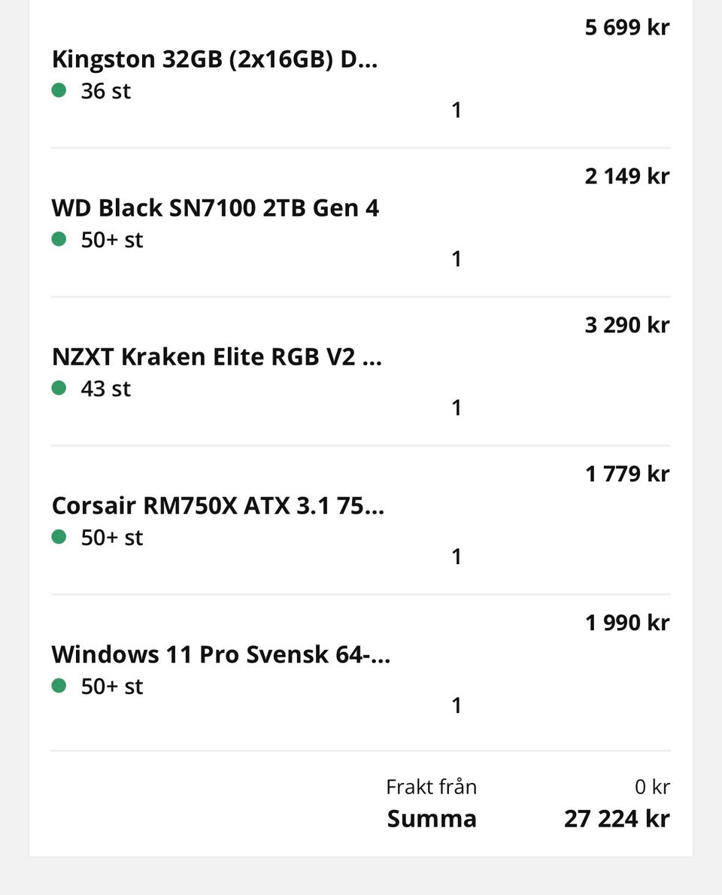The height and width of the screenshot is (895, 722).
Task: Select the quantity value for NZXT Kraken
Action: 456,408
